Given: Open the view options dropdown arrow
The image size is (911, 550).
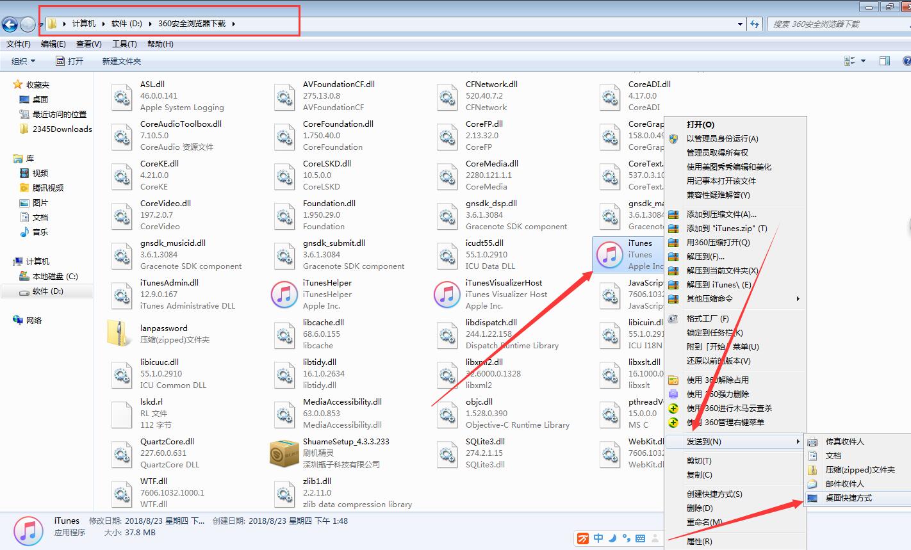Looking at the screenshot, I should tap(863, 61).
